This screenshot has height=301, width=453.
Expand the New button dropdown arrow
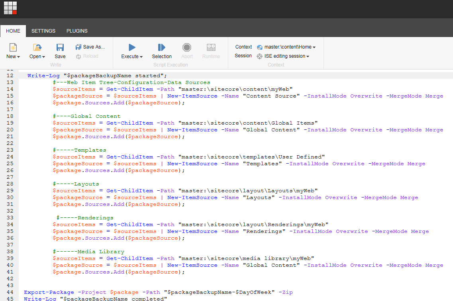pyautogui.click(x=18, y=57)
